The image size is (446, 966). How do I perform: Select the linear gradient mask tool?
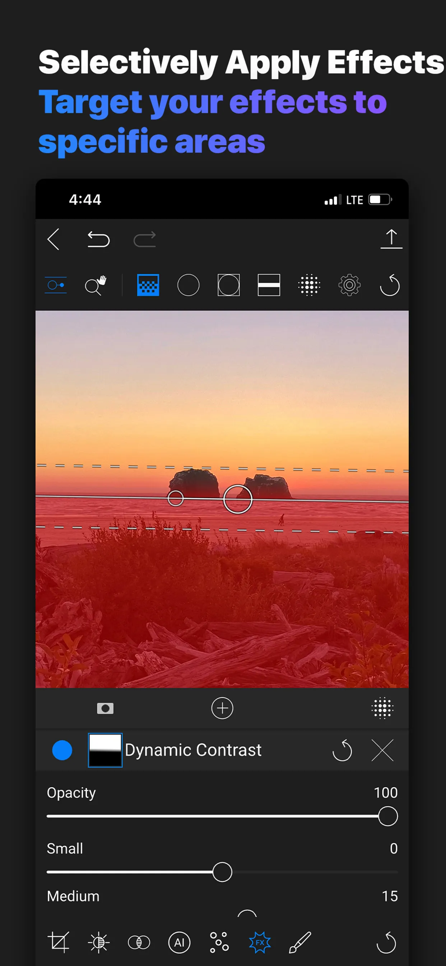pos(269,285)
